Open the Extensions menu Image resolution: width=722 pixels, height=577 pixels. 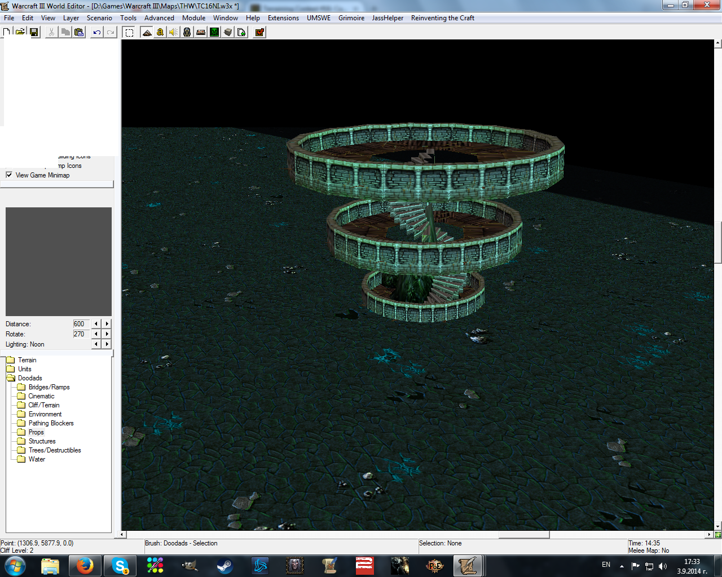pos(283,18)
